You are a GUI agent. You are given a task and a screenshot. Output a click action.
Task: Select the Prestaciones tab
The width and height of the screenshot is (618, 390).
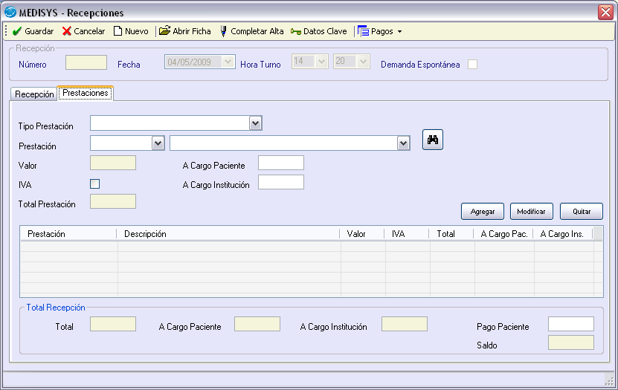click(x=85, y=93)
